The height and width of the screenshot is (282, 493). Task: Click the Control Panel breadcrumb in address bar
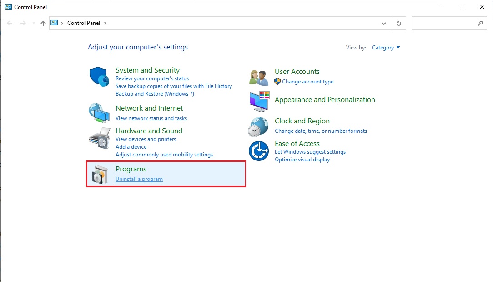[x=84, y=23]
